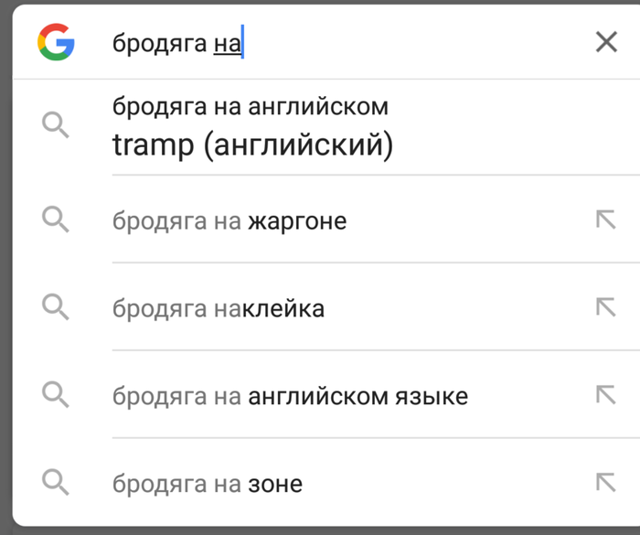Insert "бродяга наклейка" via arrow icon
Image resolution: width=640 pixels, height=535 pixels.
(605, 307)
